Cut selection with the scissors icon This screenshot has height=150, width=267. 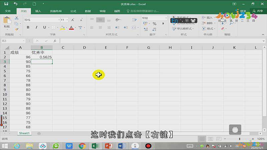pyautogui.click(x=16, y=18)
